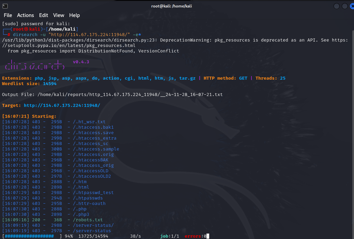Open the View menu
The width and height of the screenshot is (354, 239).
pos(59,15)
